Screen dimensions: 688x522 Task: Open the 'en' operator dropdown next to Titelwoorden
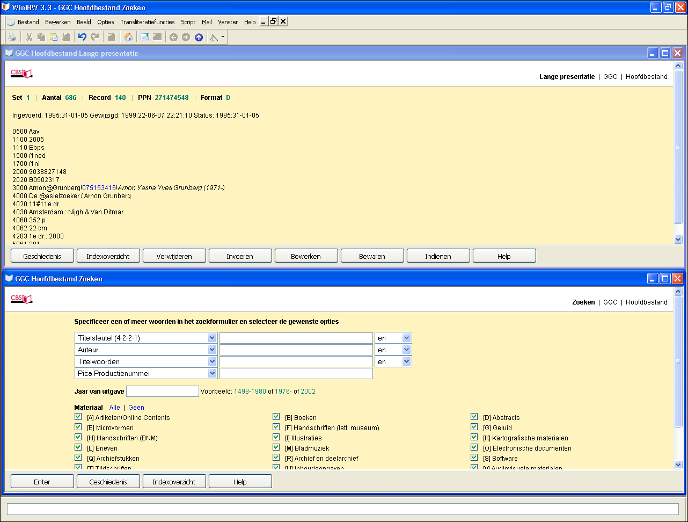[406, 361]
